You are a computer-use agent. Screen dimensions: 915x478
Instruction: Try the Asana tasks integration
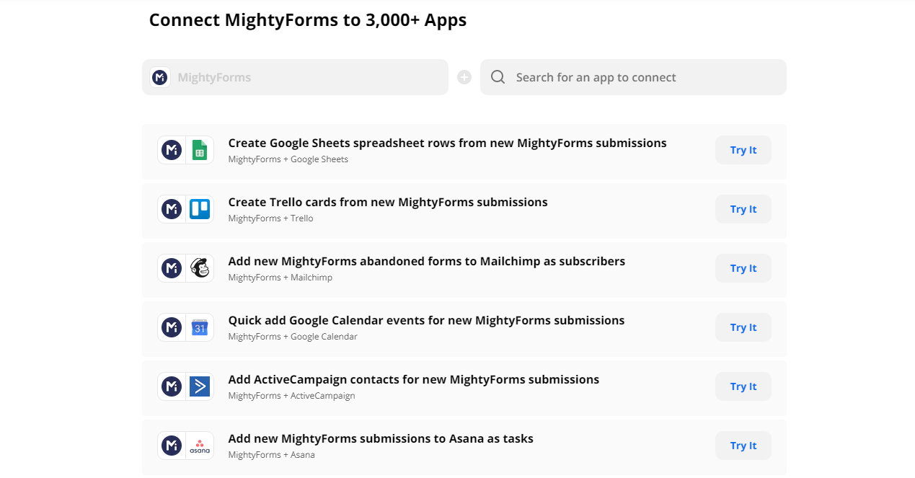[x=743, y=446]
